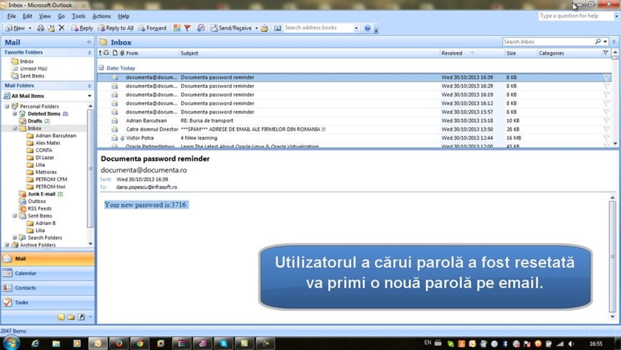Open Chrome from the taskbar
621x350 pixels.
click(x=140, y=343)
